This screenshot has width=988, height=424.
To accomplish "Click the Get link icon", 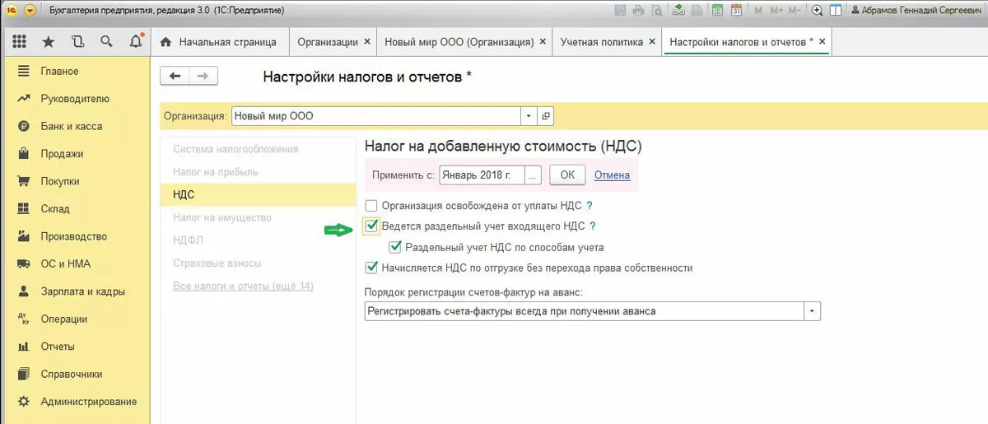I will [x=678, y=11].
